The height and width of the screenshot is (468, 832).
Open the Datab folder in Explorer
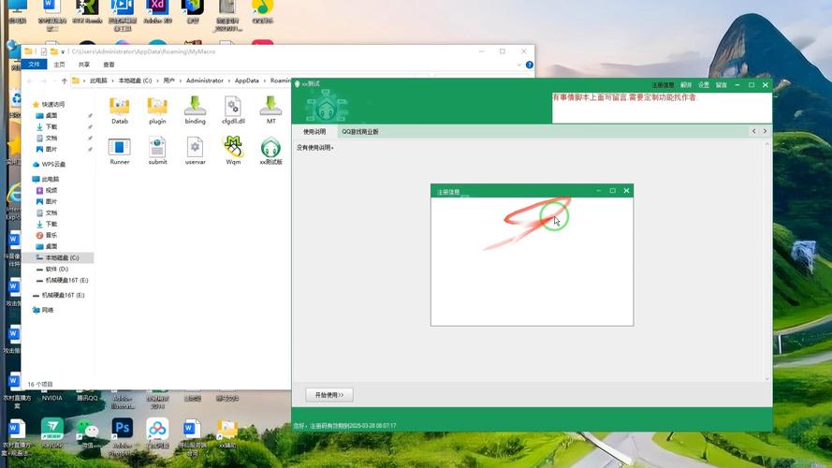120,110
